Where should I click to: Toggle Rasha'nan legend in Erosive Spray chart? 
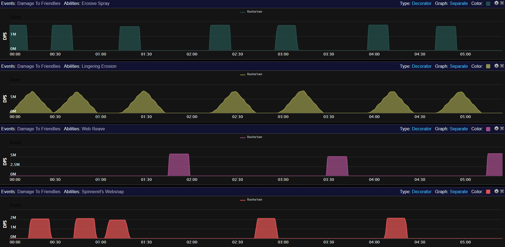(251, 12)
